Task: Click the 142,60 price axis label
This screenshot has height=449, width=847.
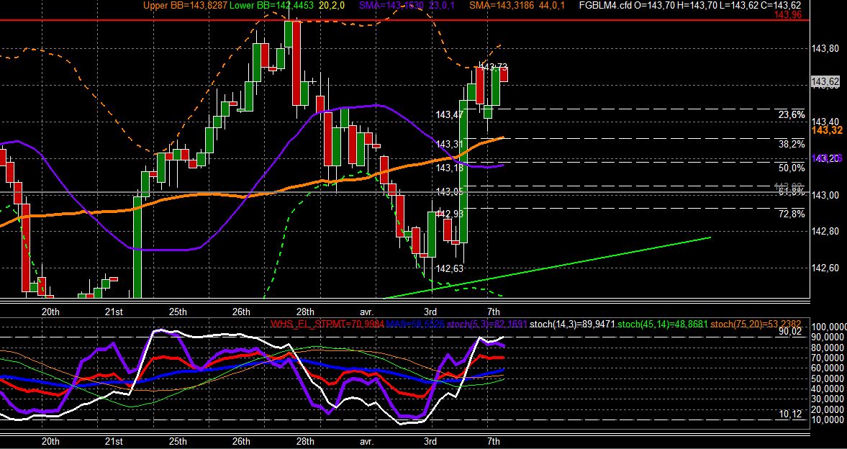Action: tap(825, 268)
